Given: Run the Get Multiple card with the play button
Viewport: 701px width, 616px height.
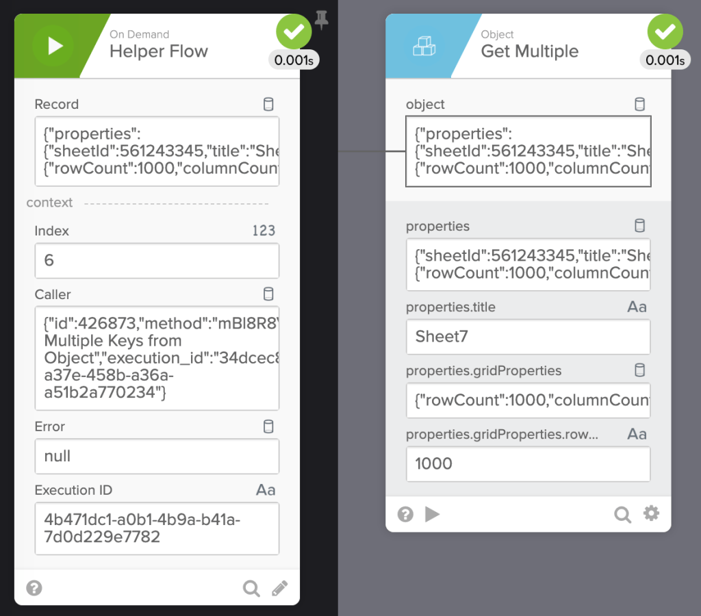Looking at the screenshot, I should [433, 514].
